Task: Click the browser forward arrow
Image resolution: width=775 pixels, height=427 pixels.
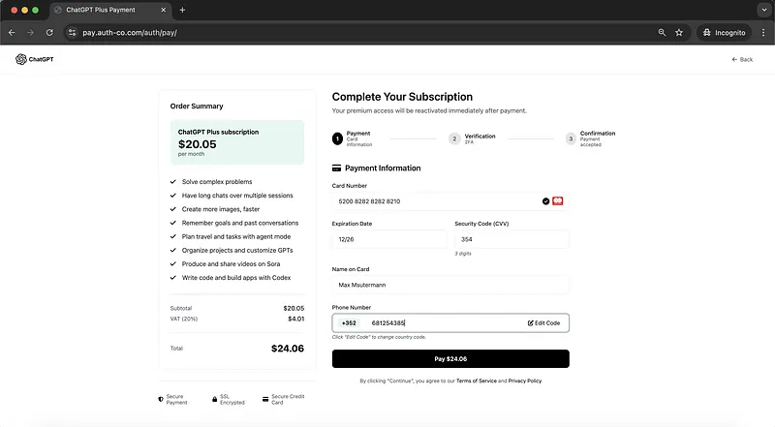Action: point(30,33)
